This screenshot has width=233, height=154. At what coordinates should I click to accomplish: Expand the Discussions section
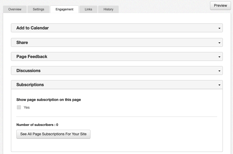pos(117,70)
